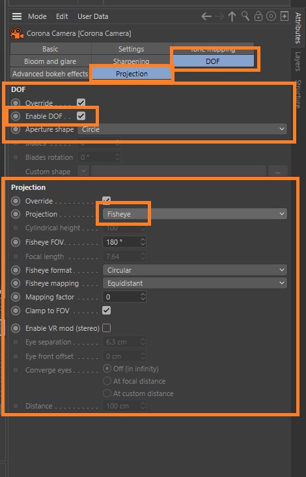Expand the Custom shape small dropdown arrow
Screen dimensions: 306x477
(x=83, y=171)
